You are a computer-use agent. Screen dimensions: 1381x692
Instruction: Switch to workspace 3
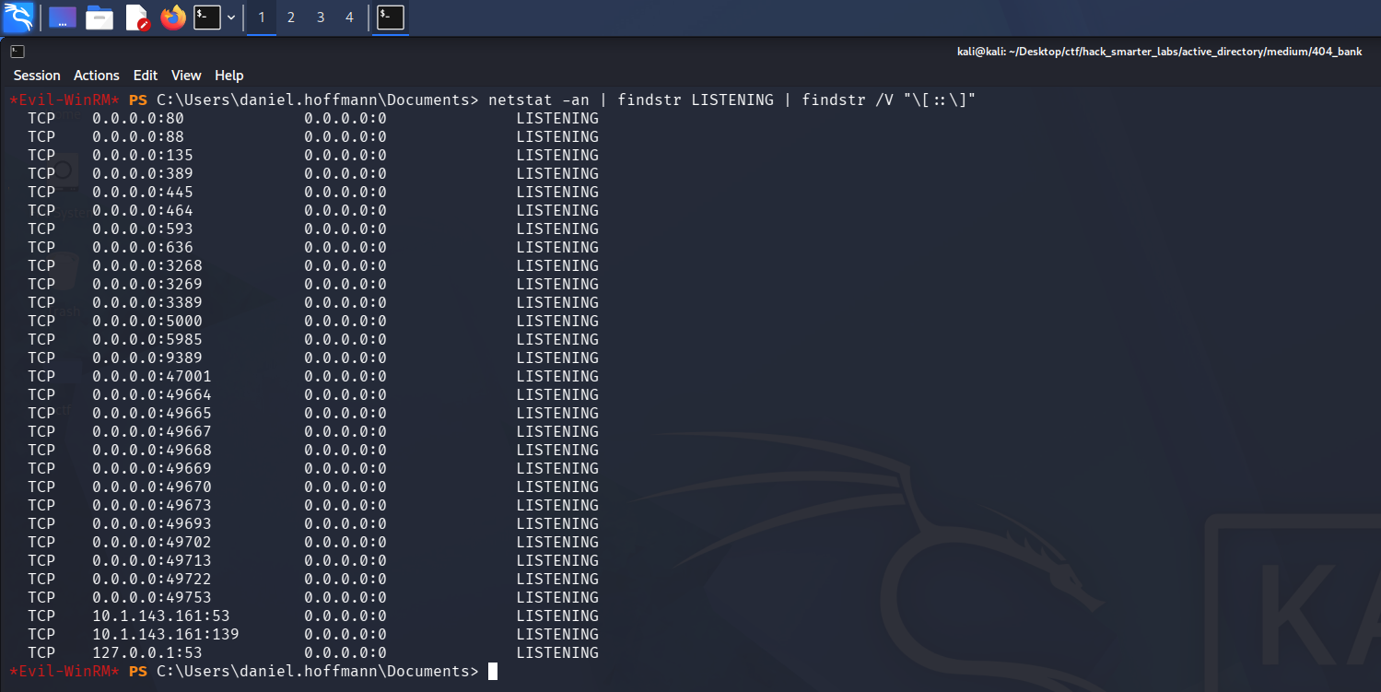(x=321, y=18)
